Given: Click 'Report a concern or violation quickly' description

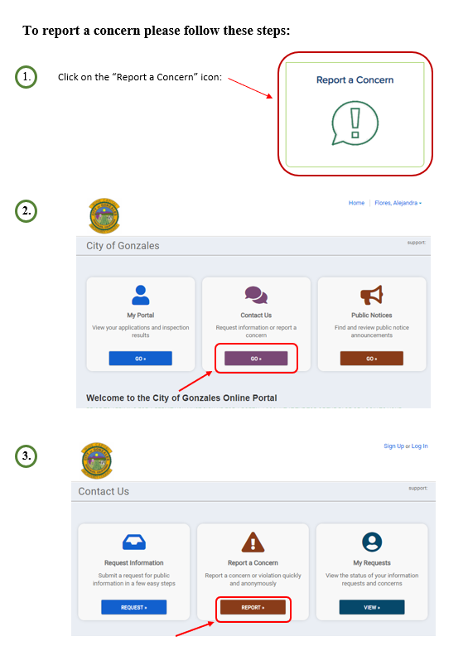Looking at the screenshot, I should [x=253, y=579].
